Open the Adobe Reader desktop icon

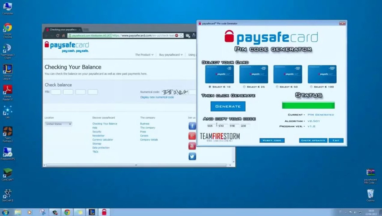click(8, 93)
